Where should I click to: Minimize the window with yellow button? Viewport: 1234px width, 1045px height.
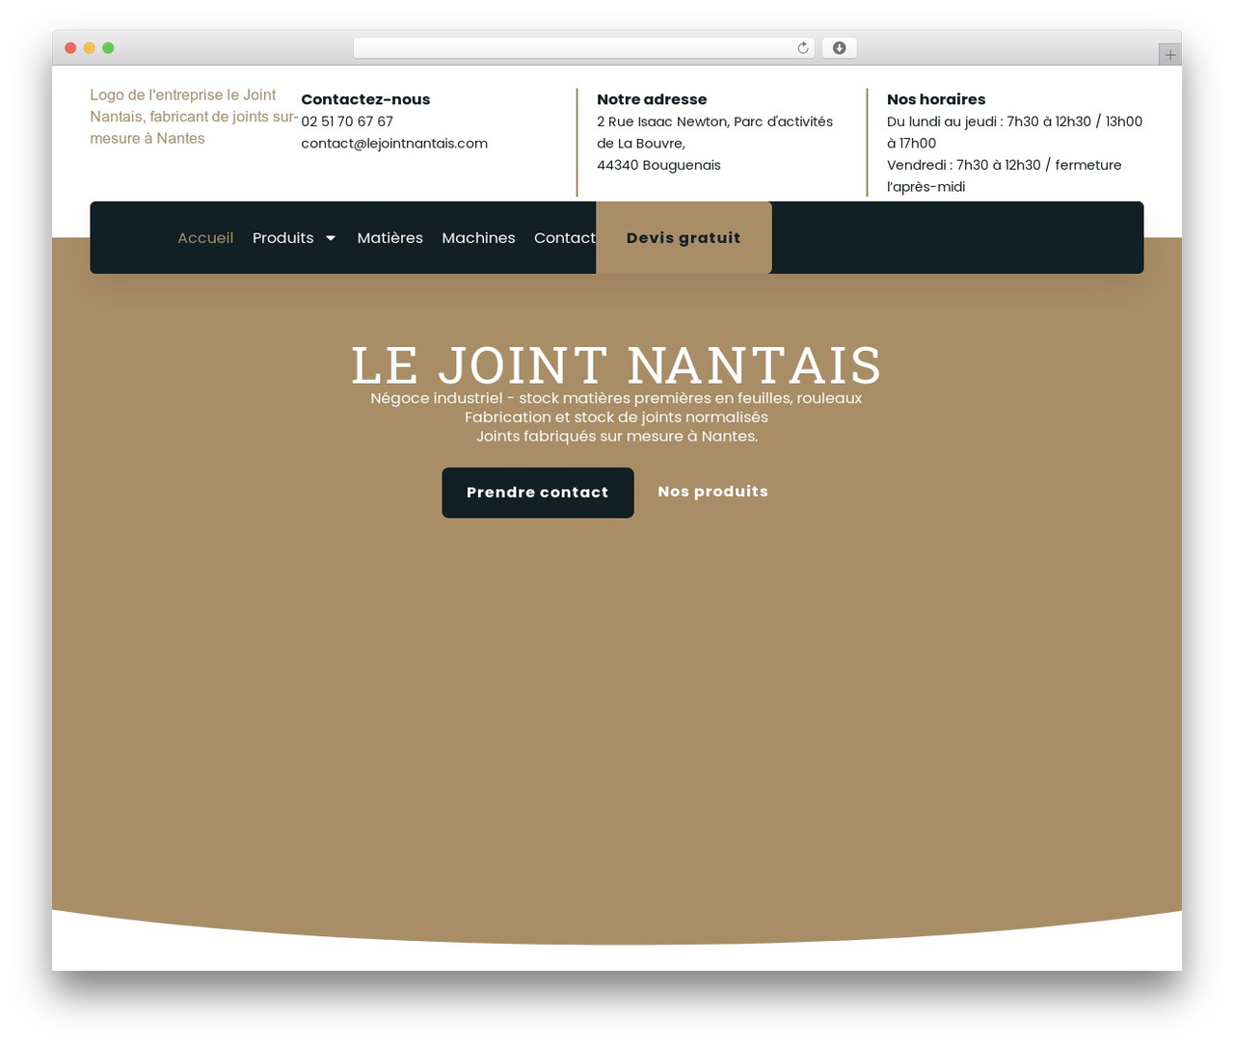(x=90, y=48)
